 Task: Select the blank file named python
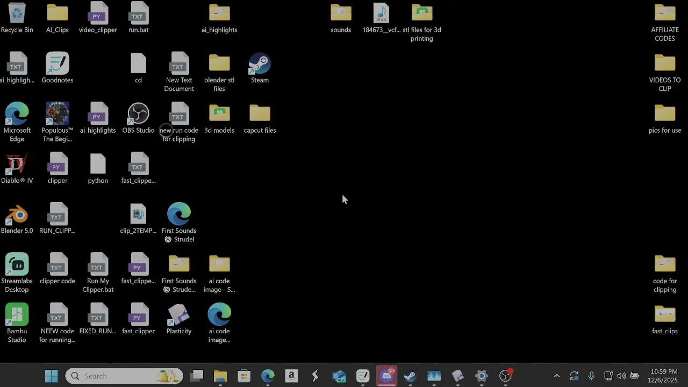point(98,168)
